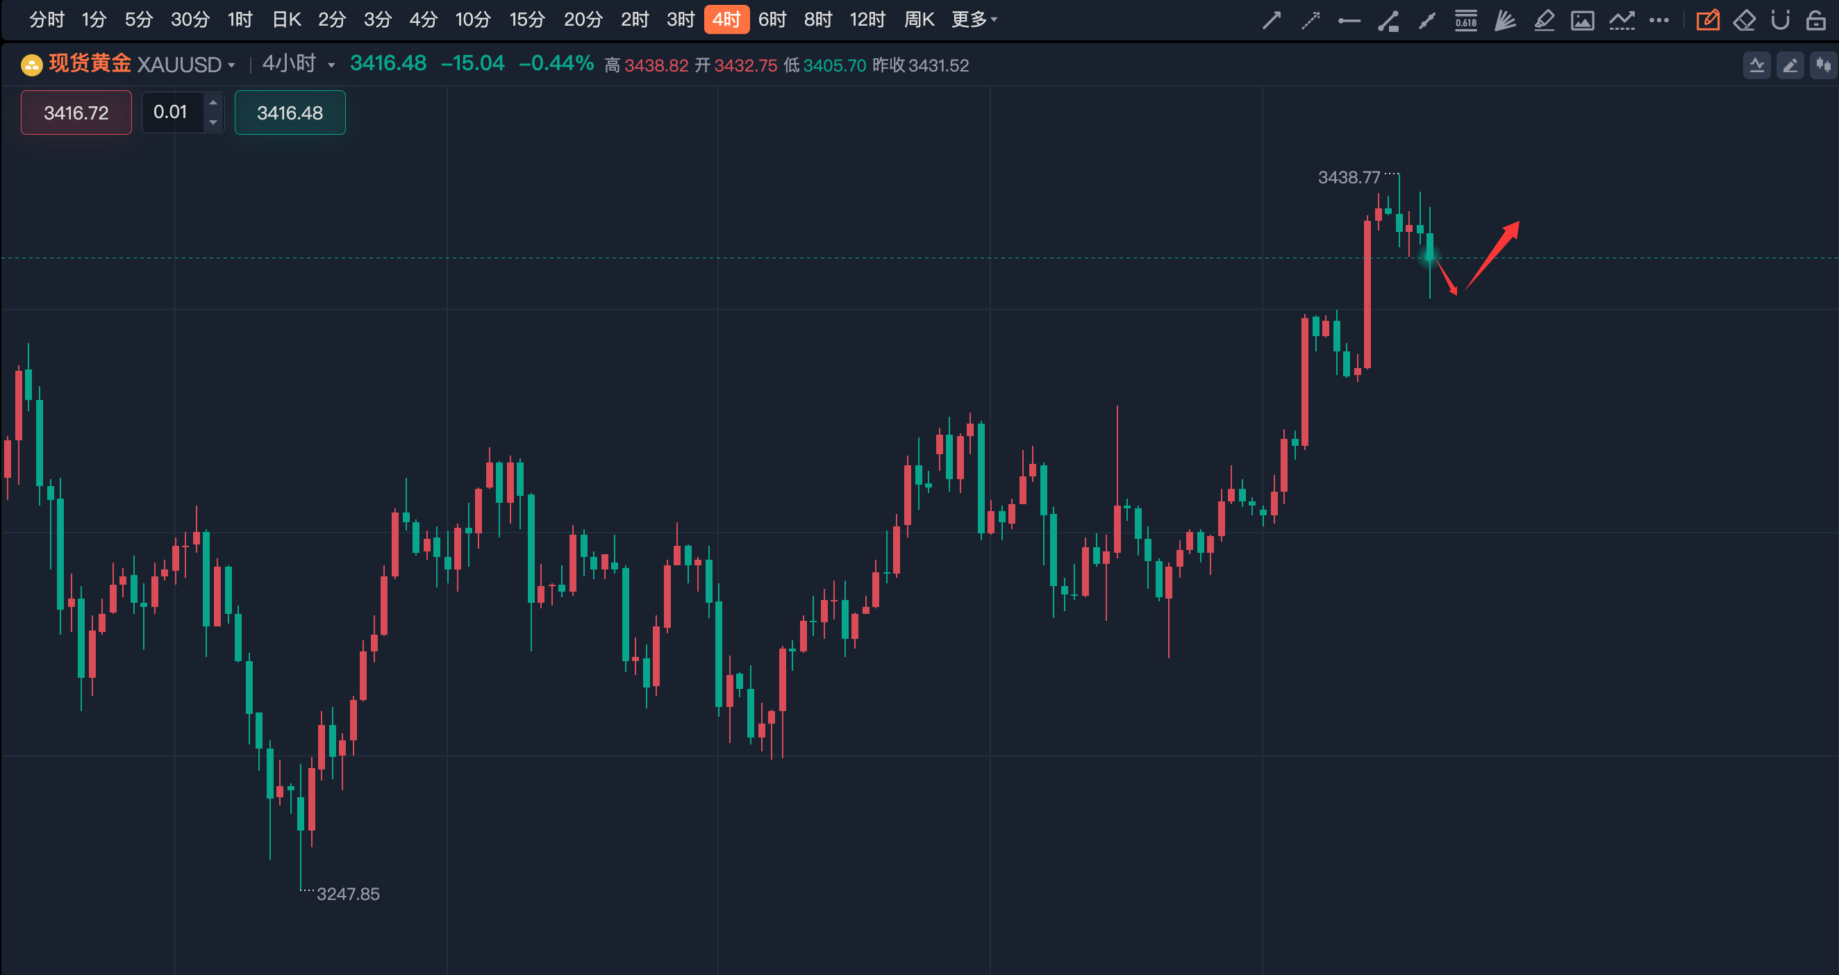Screen dimensions: 1839x975
Task: Click the eraser tool icon
Action: pyautogui.click(x=1744, y=20)
